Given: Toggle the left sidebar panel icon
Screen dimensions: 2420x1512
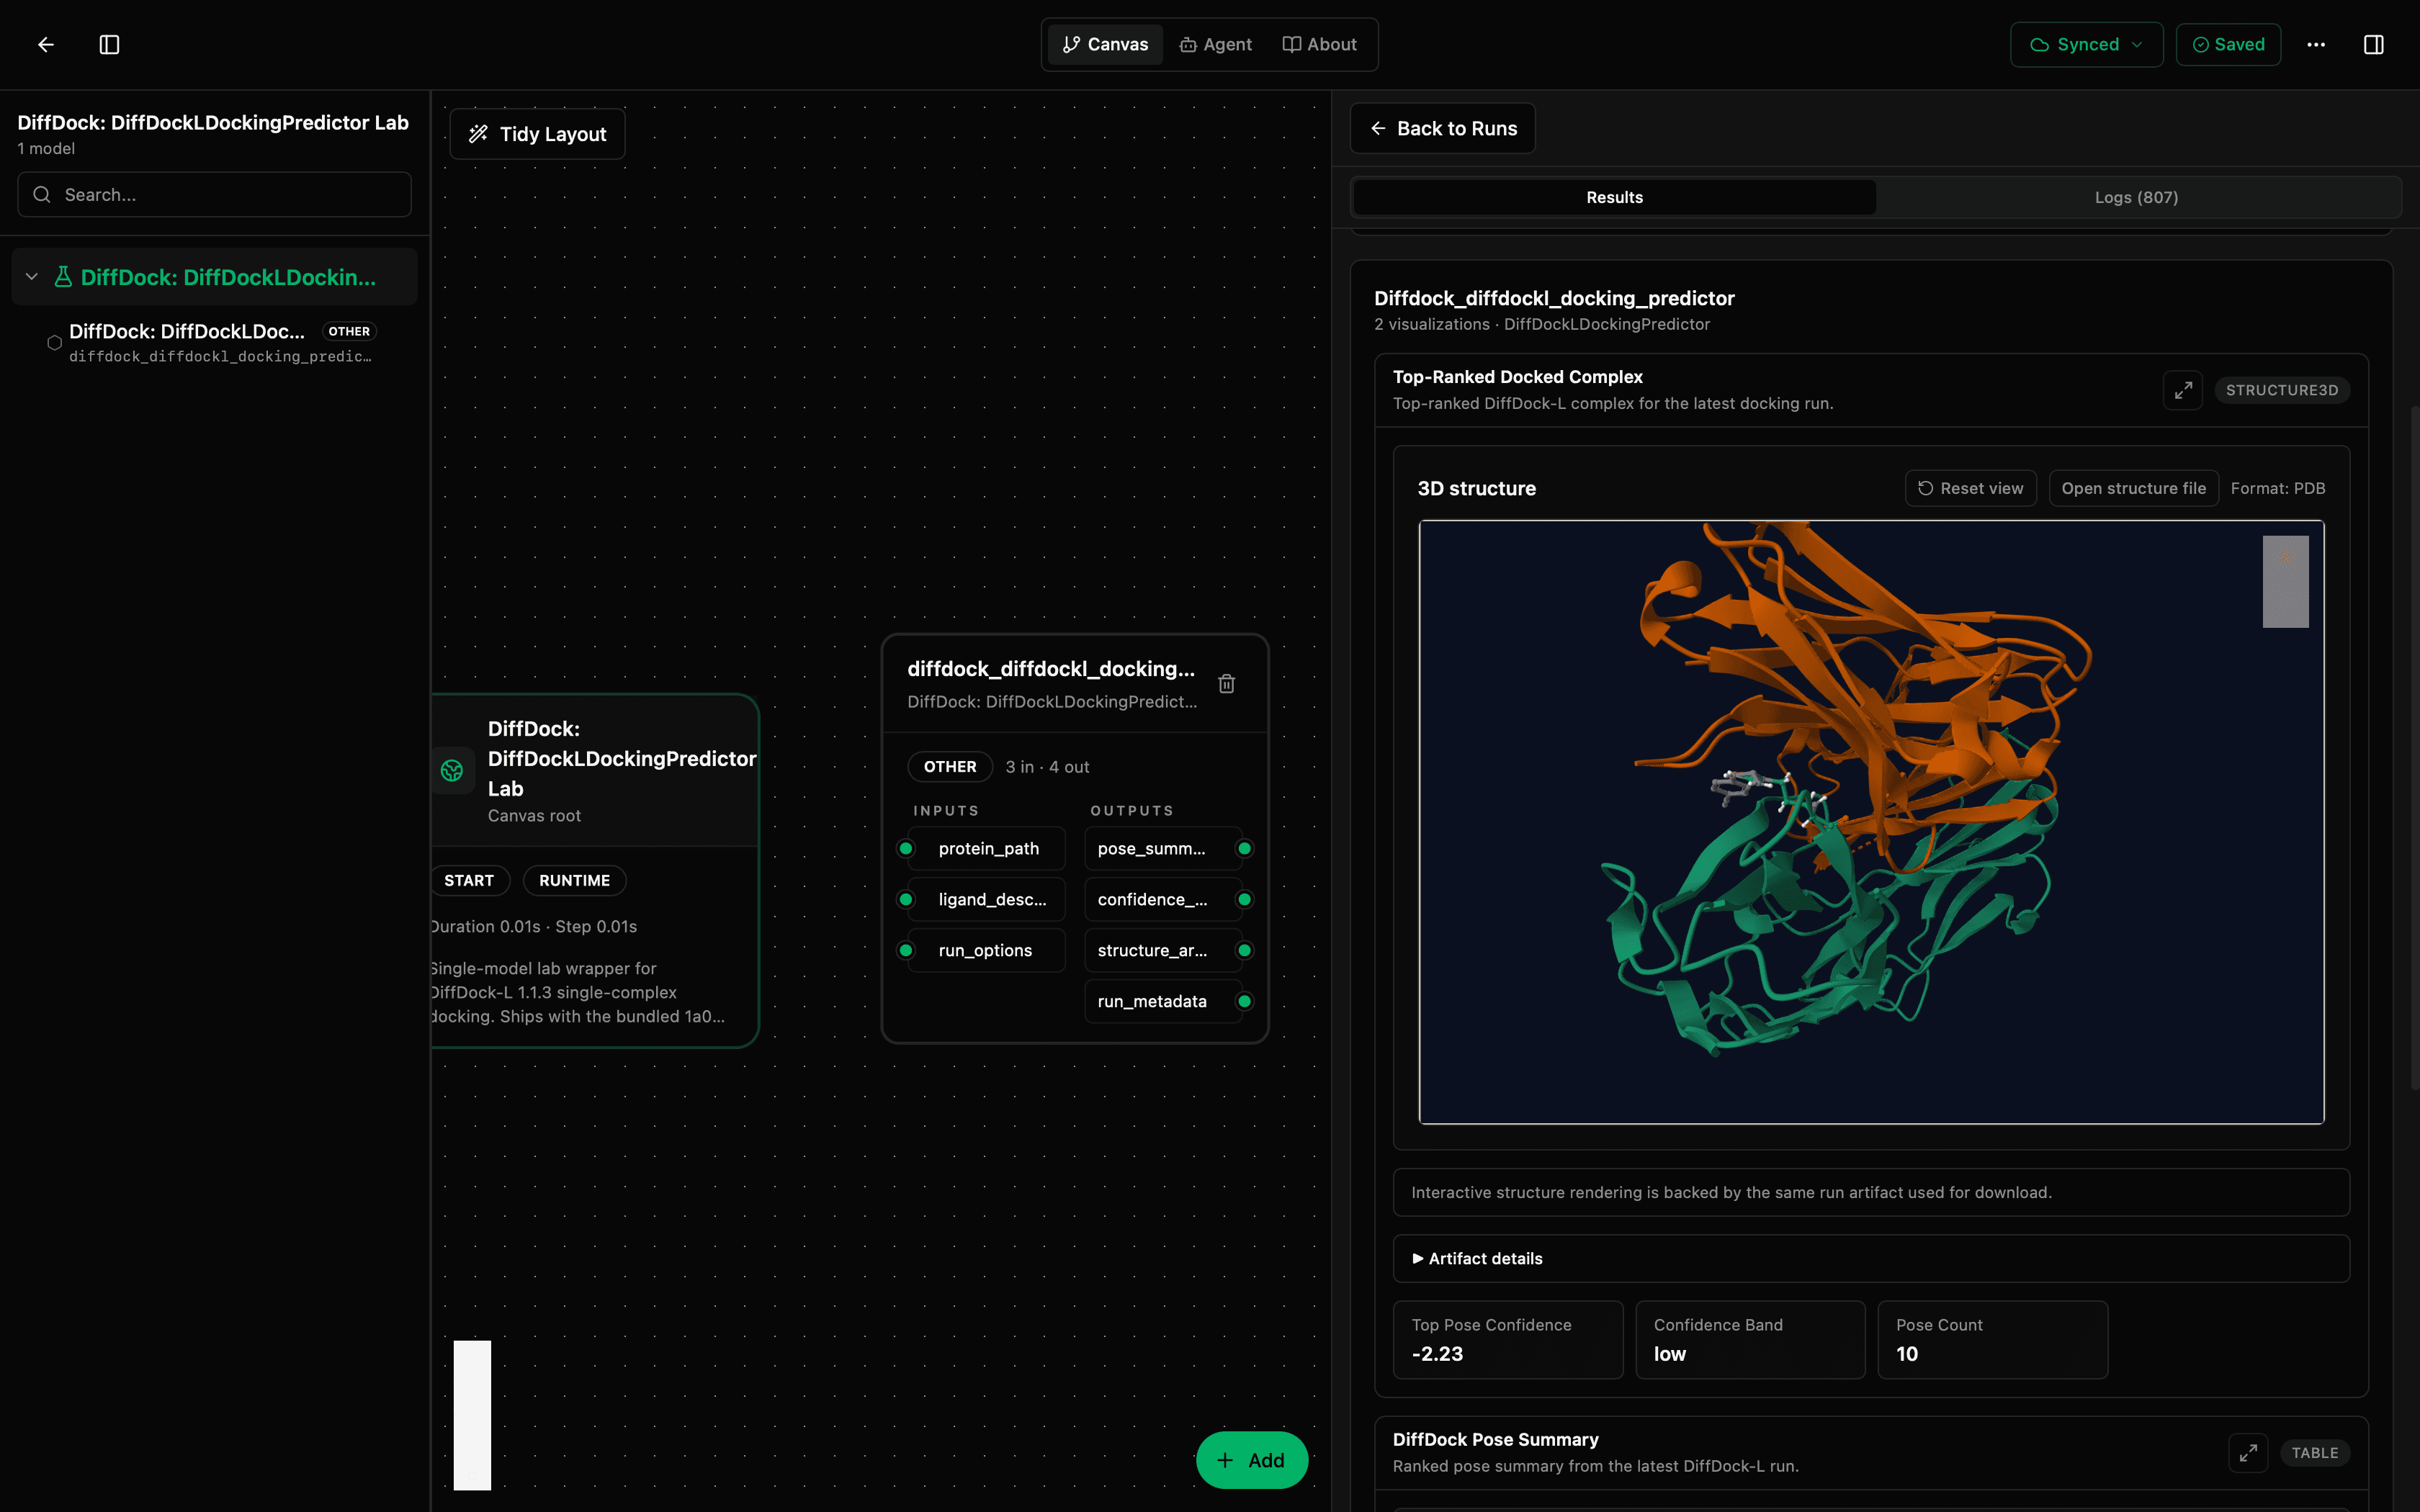Looking at the screenshot, I should click(x=110, y=44).
